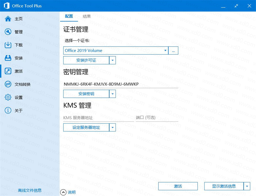Viewport: 256px width, 196px height.
Task: Click the home icon beside 主页
Action: click(8, 19)
